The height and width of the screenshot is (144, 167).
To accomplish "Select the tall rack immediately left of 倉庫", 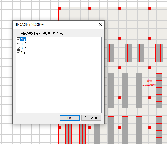I will pyautogui.click(x=139, y=90).
